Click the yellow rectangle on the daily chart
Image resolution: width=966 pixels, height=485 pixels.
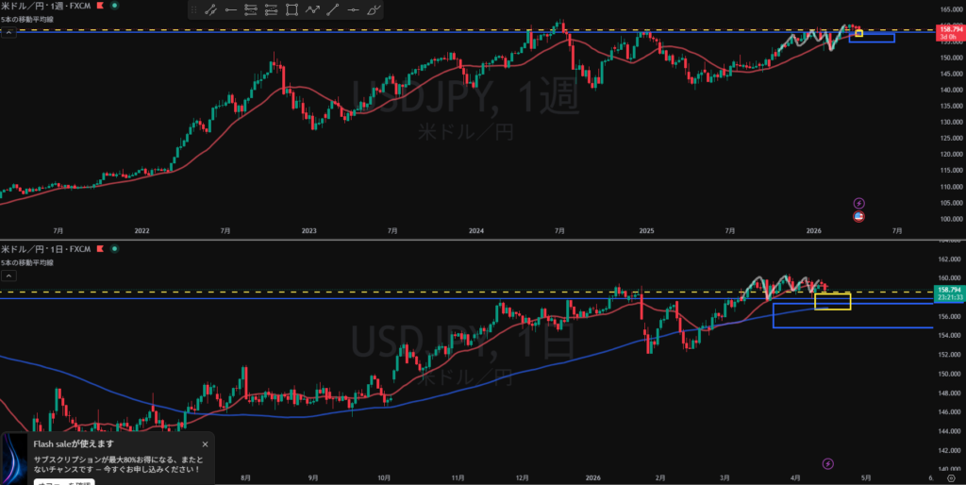pos(832,301)
